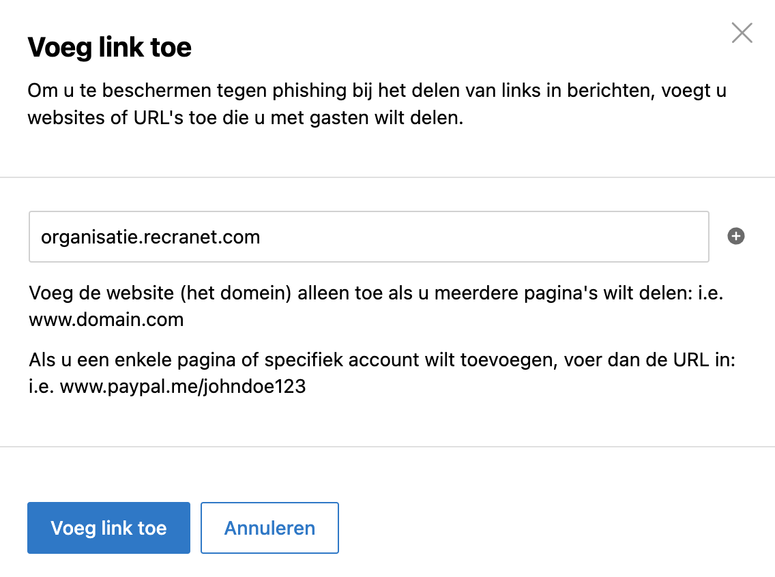Select the Voeg link toe dialog heading
This screenshot has width=775, height=577.
tap(109, 48)
